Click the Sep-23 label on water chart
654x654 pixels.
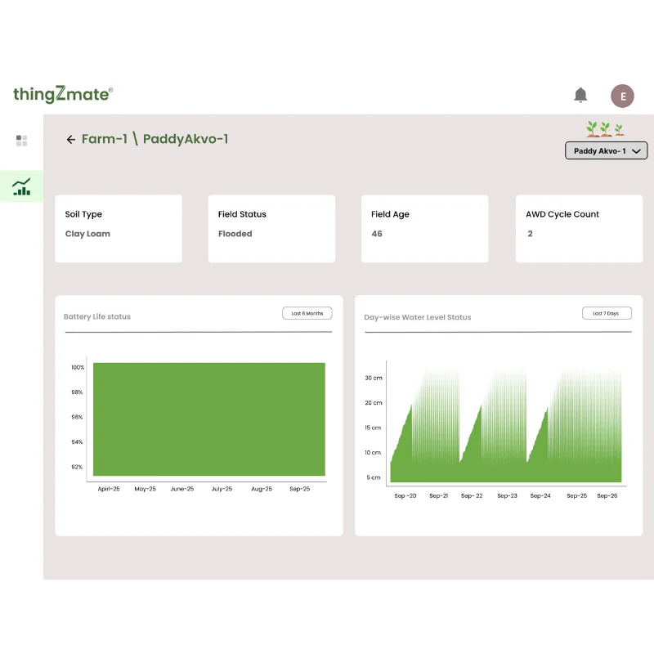point(507,496)
